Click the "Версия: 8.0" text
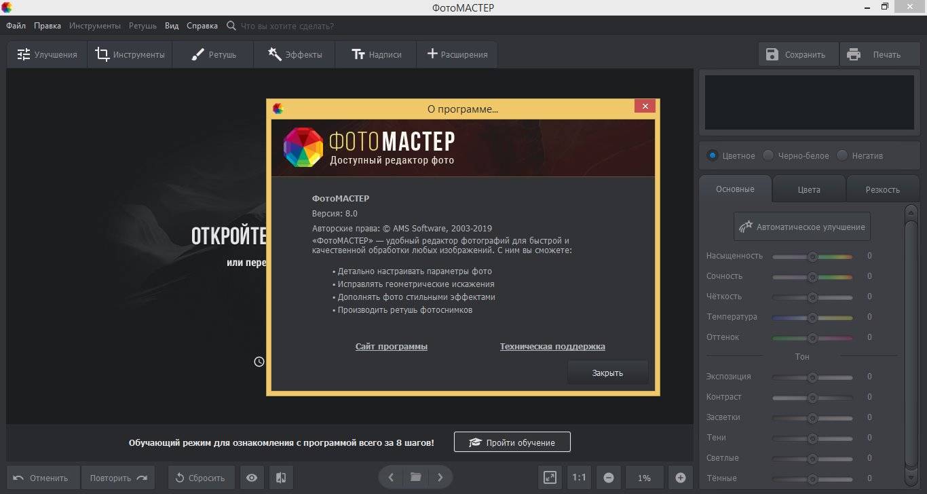Image resolution: width=927 pixels, height=494 pixels. coord(335,214)
